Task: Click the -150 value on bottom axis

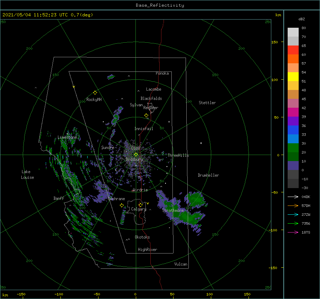Action: [21, 294]
